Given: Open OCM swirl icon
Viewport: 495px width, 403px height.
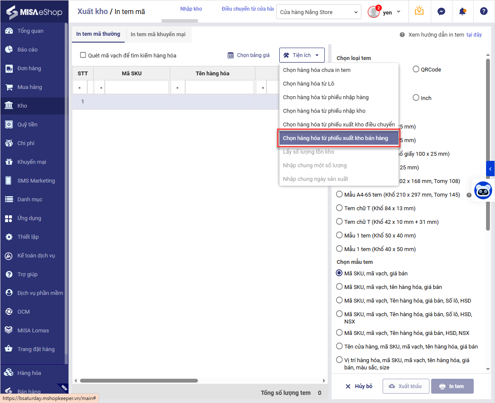Looking at the screenshot, I should [x=9, y=312].
